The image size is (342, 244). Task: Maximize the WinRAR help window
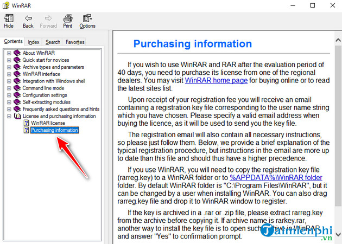[313, 5]
